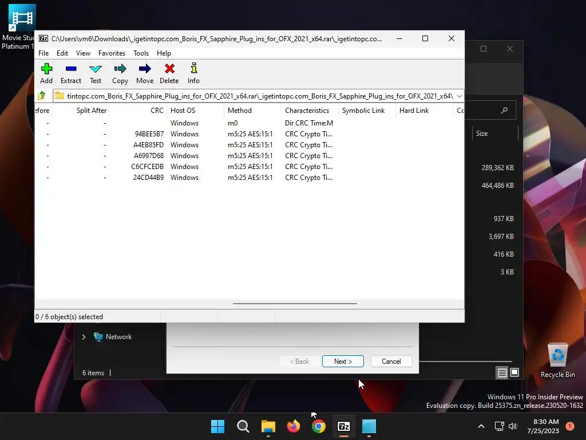Sort by Symbolic Link column header
The height and width of the screenshot is (440, 586).
[x=367, y=111]
